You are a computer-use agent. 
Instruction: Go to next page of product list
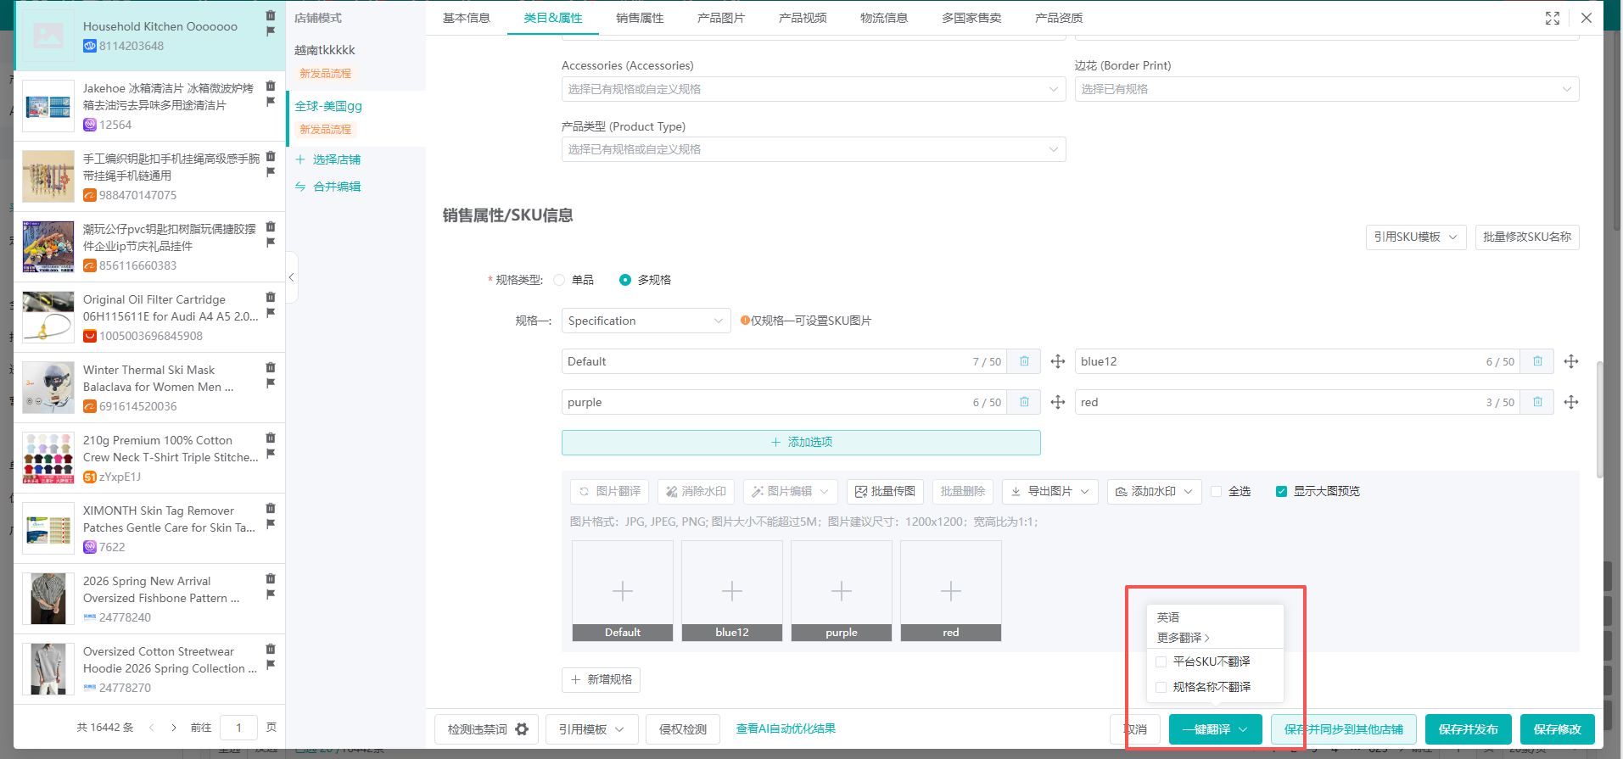point(174,728)
